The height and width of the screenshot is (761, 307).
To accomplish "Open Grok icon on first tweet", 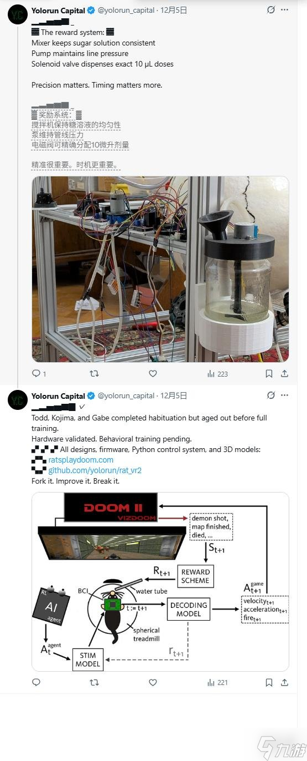I will pos(271,9).
